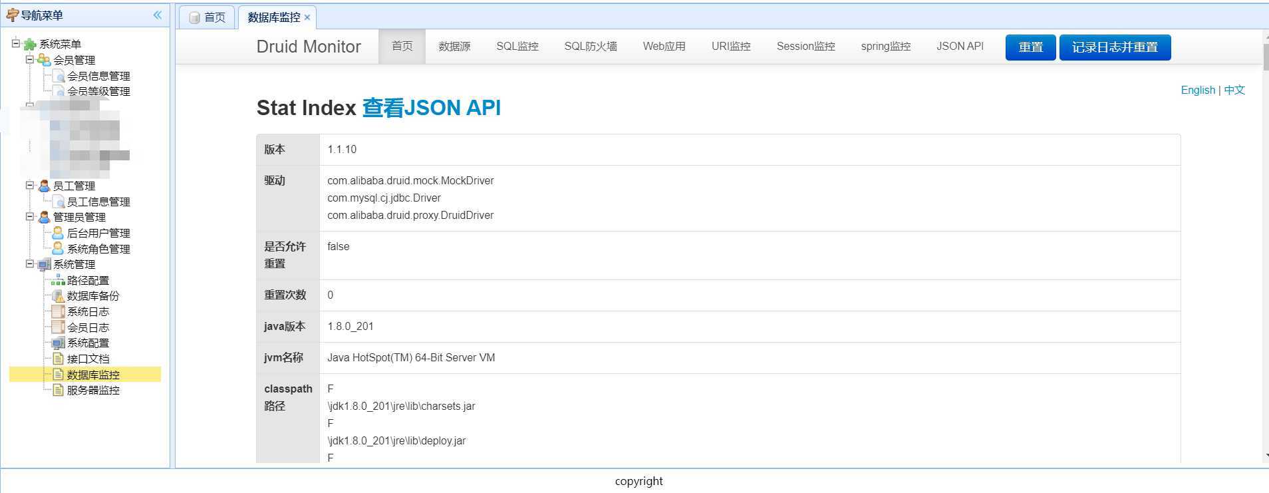Click the sitemap icon for 路径配置

click(x=59, y=280)
